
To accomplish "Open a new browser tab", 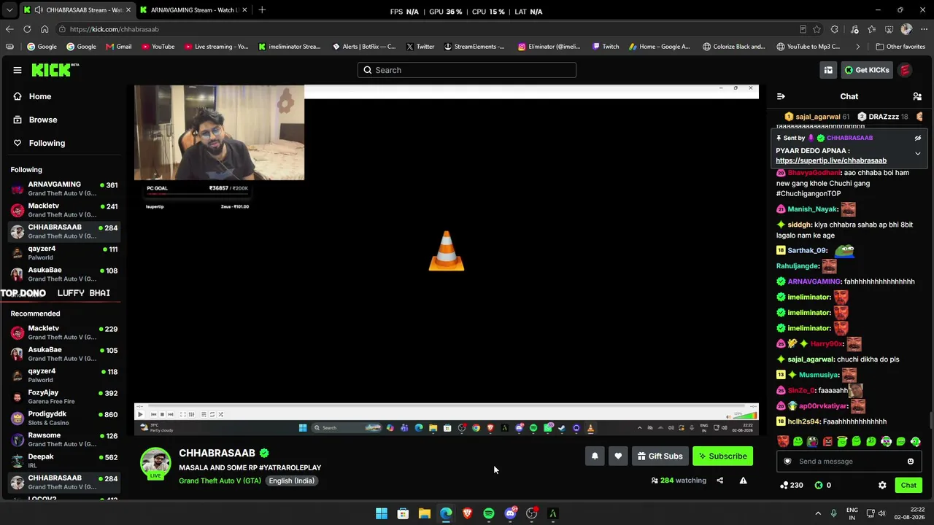I will 262,10.
